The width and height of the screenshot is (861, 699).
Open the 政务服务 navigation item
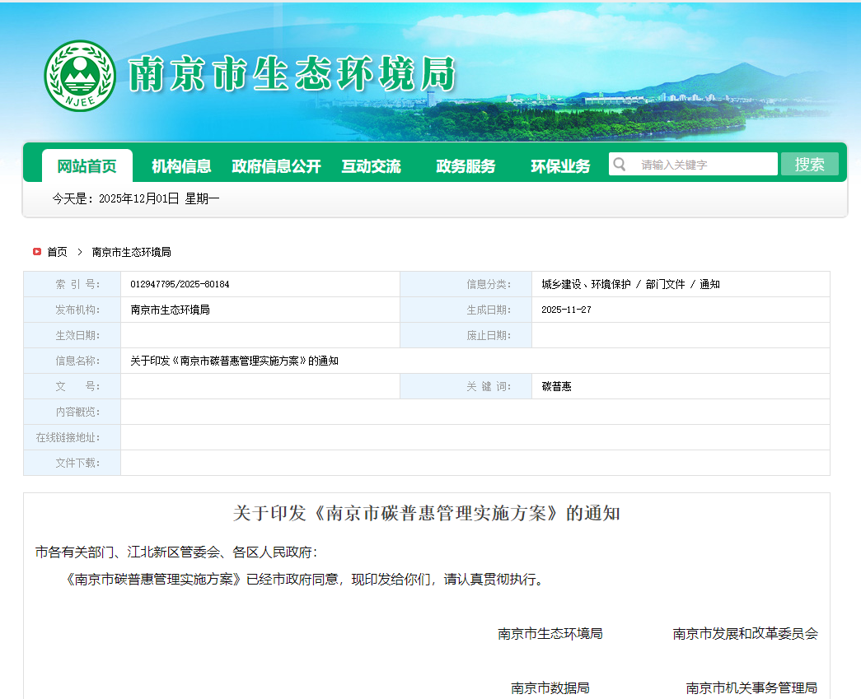pyautogui.click(x=466, y=166)
